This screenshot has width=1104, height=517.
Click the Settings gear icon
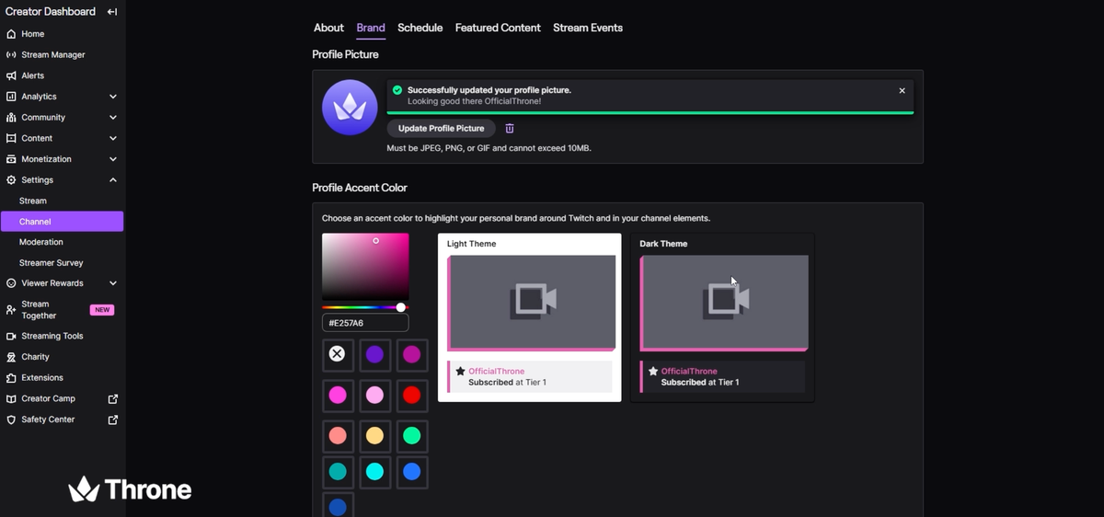click(x=11, y=180)
